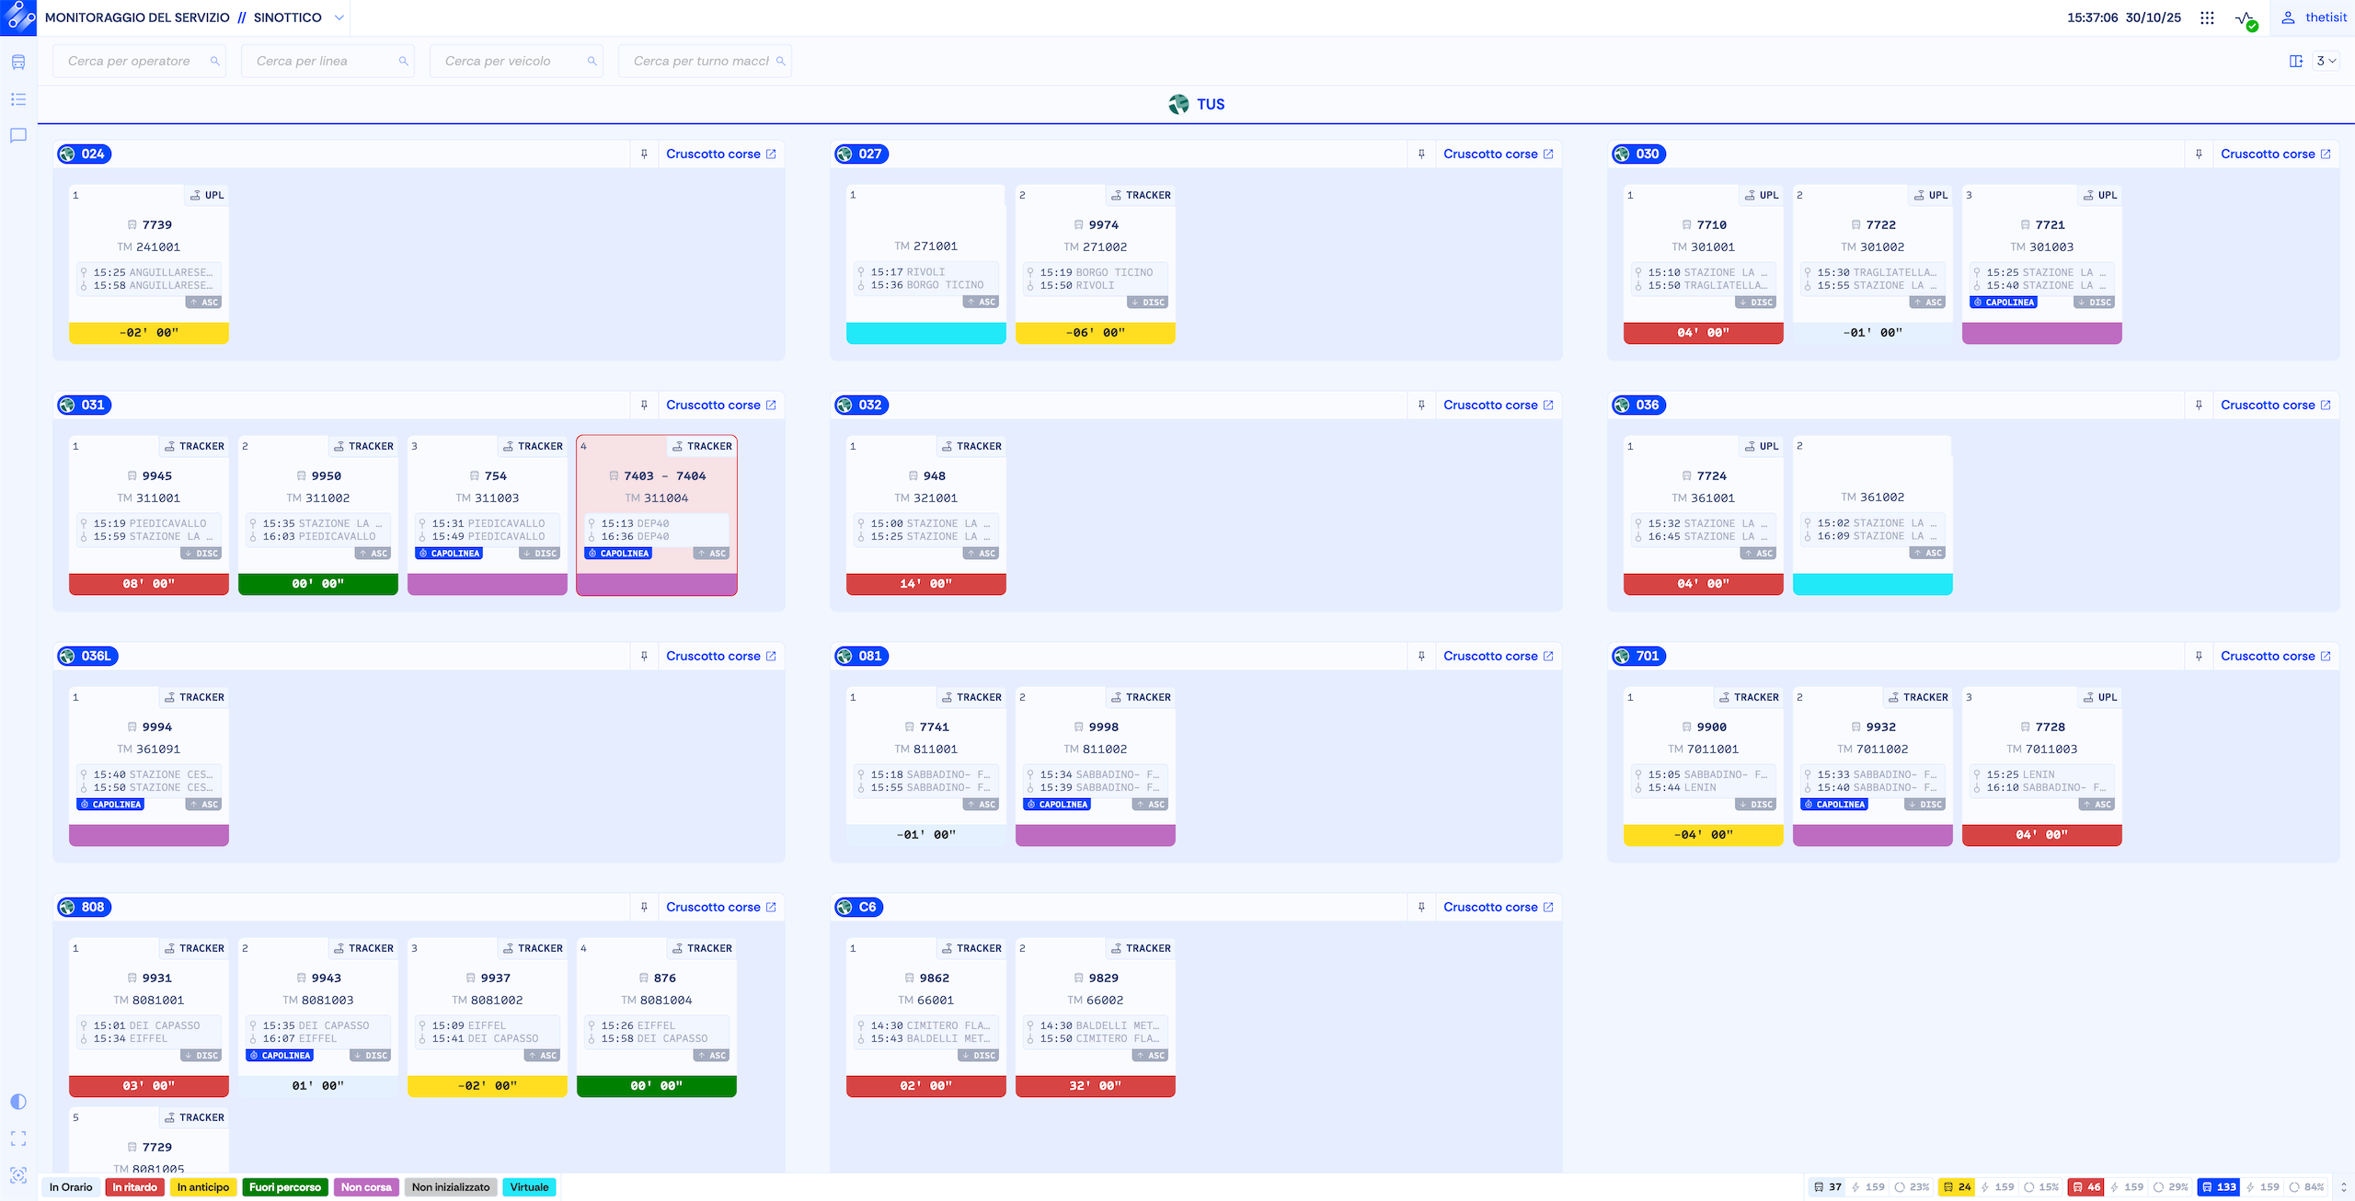Open Cruscotto corse for line C6
2355x1201 pixels.
[x=1499, y=907]
